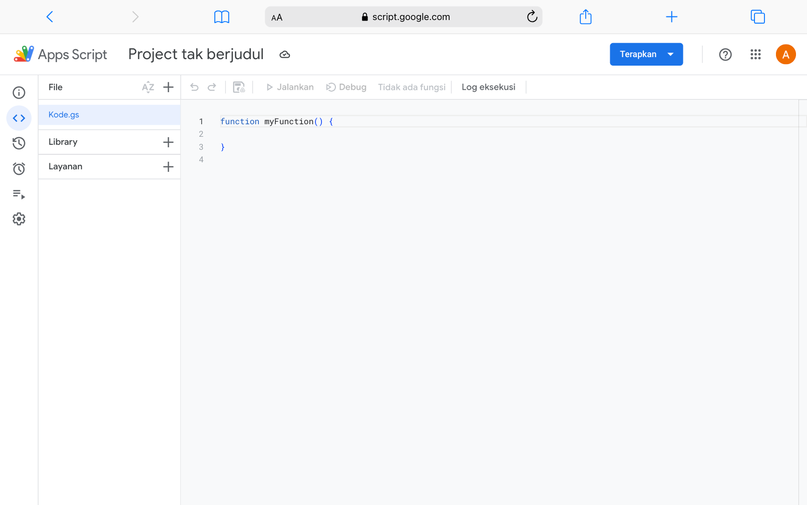
Task: Open the Overview info icon in sidebar
Action: point(19,93)
